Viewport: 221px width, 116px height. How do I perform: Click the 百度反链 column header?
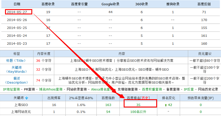(x=204, y=4)
